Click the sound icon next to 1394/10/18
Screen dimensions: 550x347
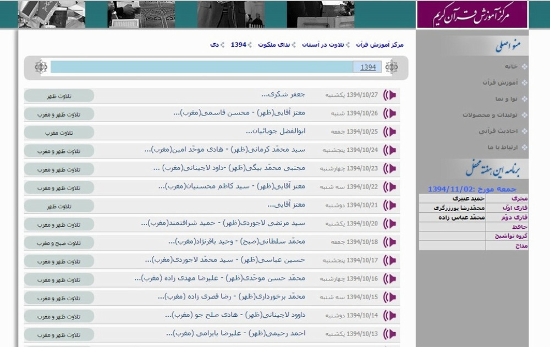point(390,242)
